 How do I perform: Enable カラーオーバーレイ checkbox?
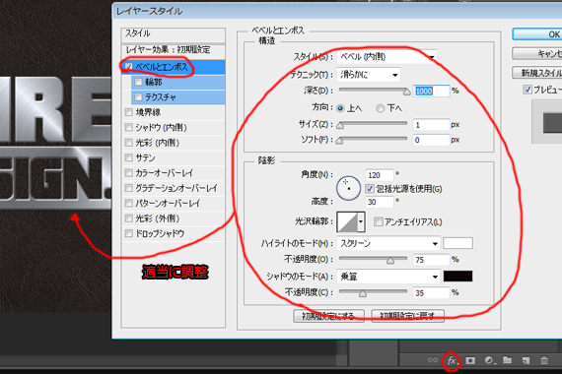[129, 173]
